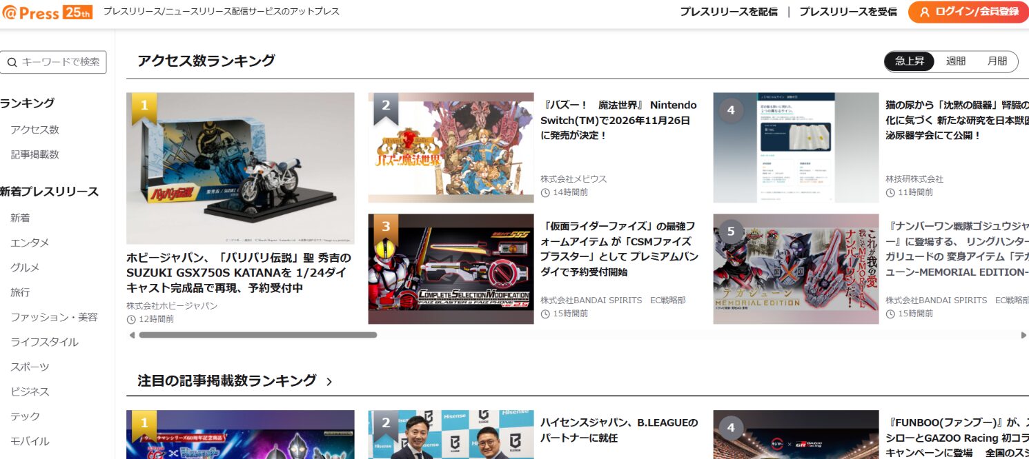Click 株式会社メビウス company name

[574, 178]
